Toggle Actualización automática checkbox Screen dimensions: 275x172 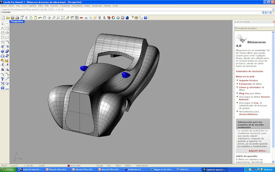(x=235, y=28)
